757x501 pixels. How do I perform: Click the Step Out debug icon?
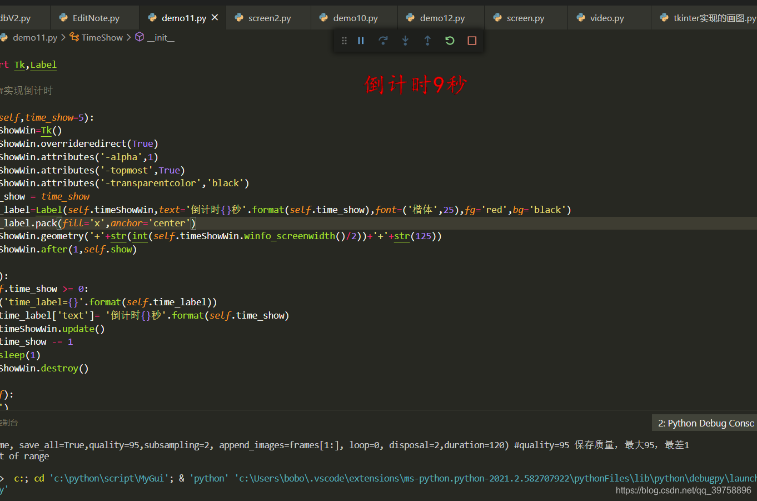427,40
